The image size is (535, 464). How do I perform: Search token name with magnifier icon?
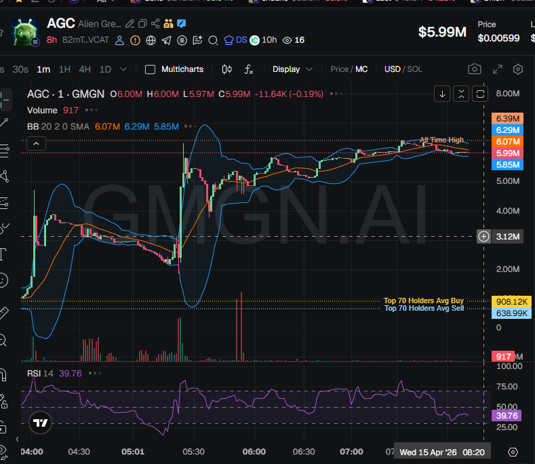213,41
